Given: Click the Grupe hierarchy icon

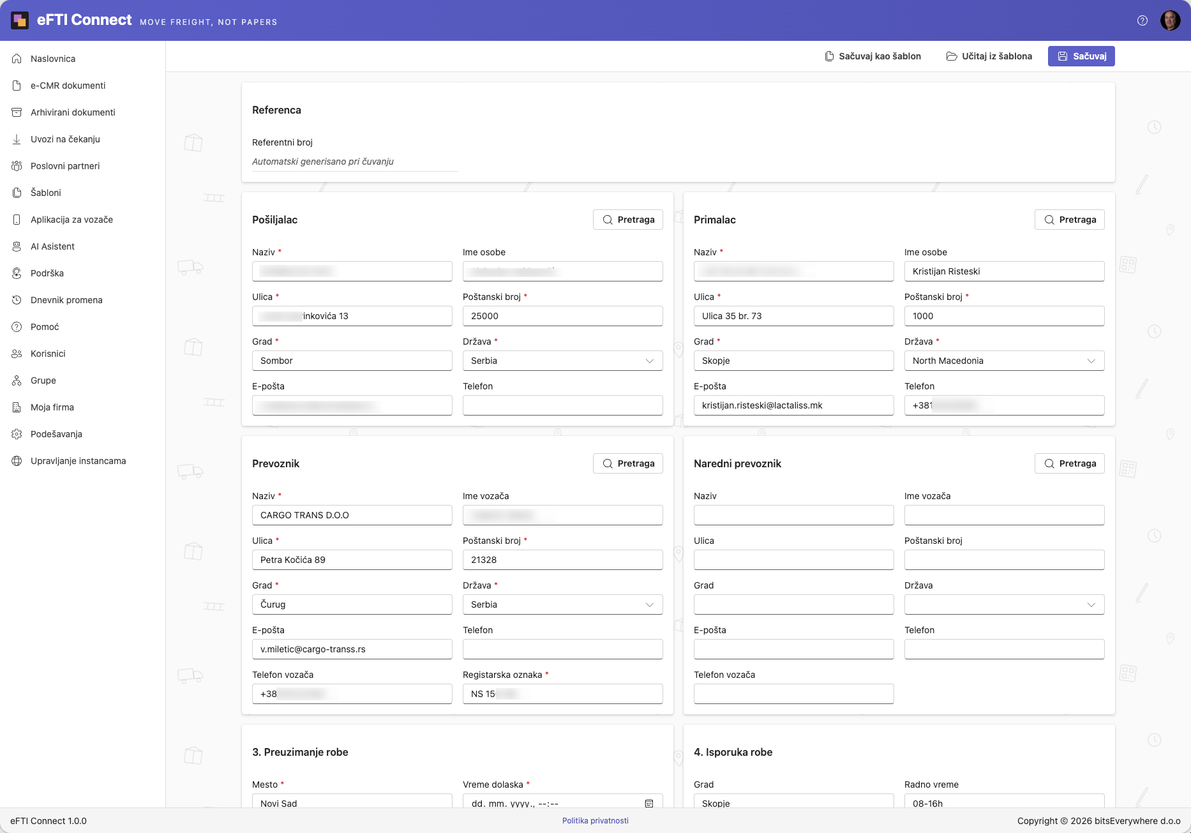Looking at the screenshot, I should coord(17,380).
